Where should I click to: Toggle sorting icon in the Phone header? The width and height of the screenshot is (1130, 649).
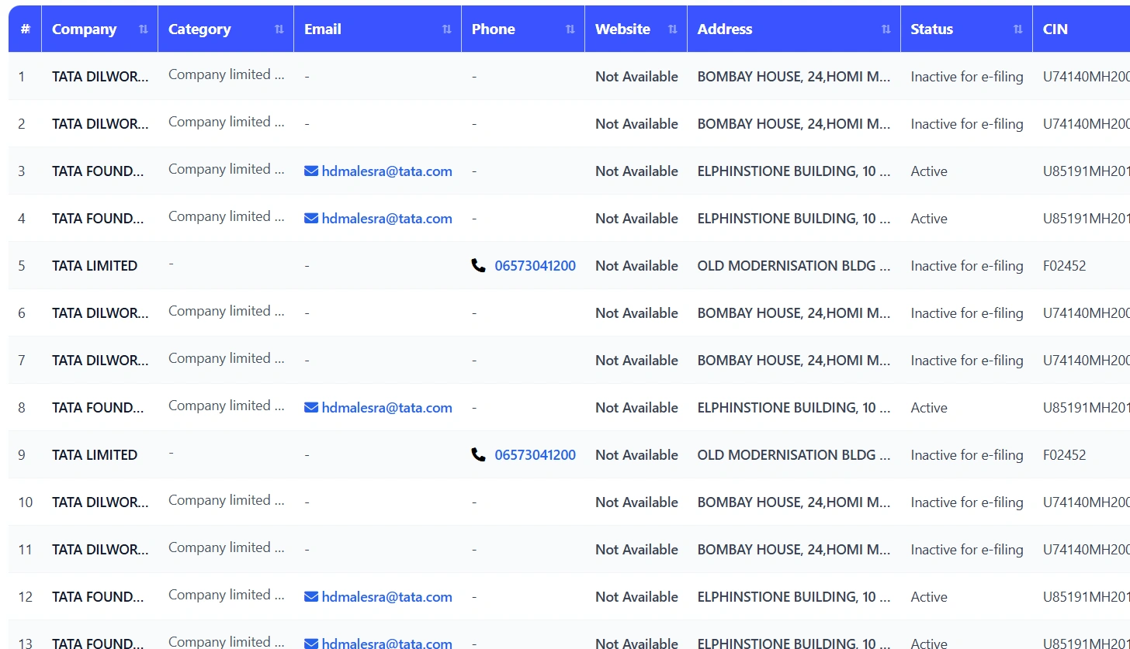[x=570, y=29]
